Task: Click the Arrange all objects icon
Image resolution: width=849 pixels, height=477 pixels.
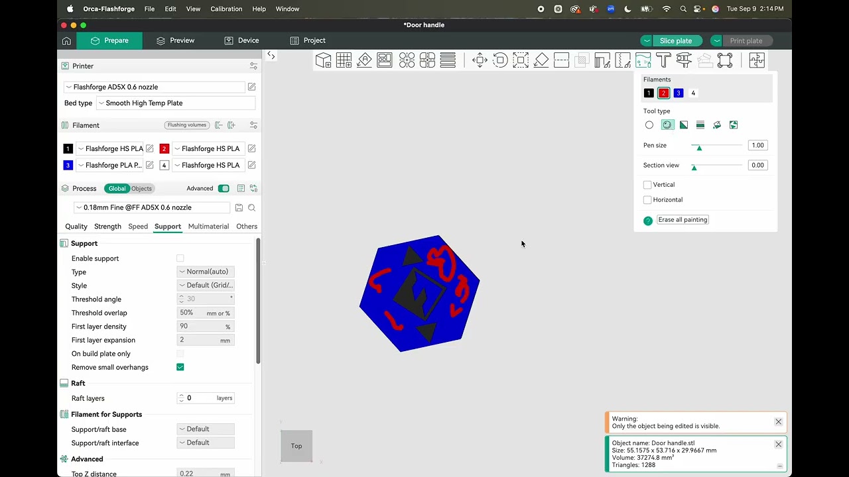Action: pos(385,60)
